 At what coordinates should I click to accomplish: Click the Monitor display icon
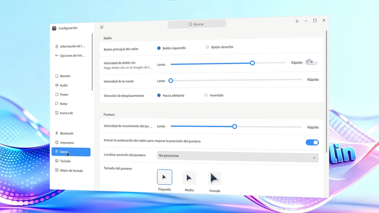tap(57, 76)
